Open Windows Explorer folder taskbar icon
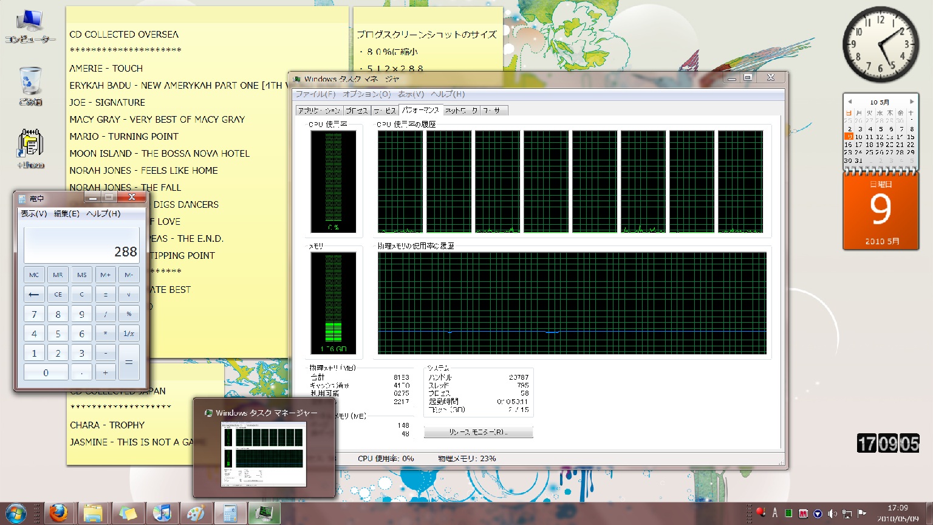The height and width of the screenshot is (525, 933). click(x=93, y=513)
